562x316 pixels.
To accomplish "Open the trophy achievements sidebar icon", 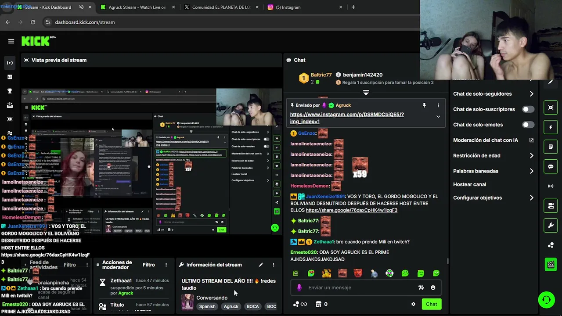I will point(10,91).
